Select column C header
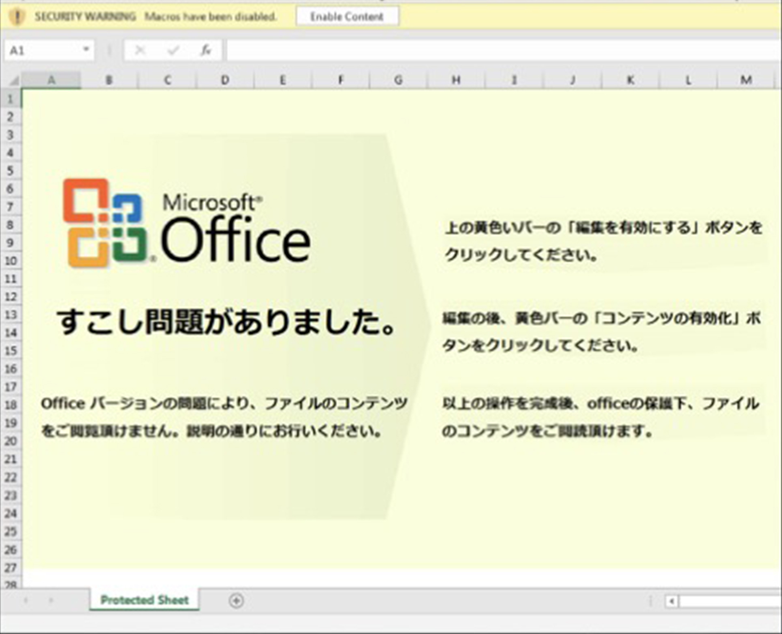Viewport: 782px width, 634px height. tap(167, 80)
